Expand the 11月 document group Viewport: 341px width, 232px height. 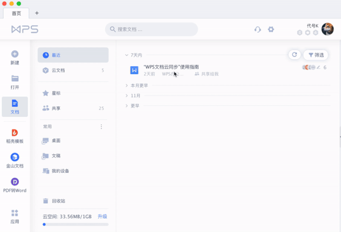[126, 95]
